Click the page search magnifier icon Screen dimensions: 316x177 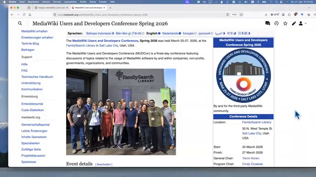click(20, 24)
